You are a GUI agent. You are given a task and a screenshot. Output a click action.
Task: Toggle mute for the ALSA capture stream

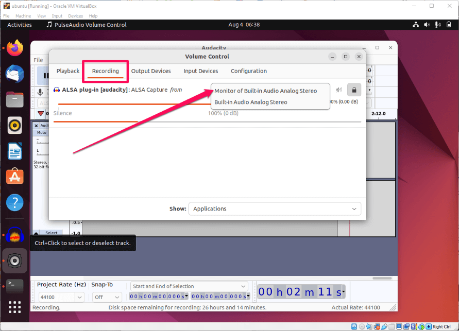(x=339, y=90)
